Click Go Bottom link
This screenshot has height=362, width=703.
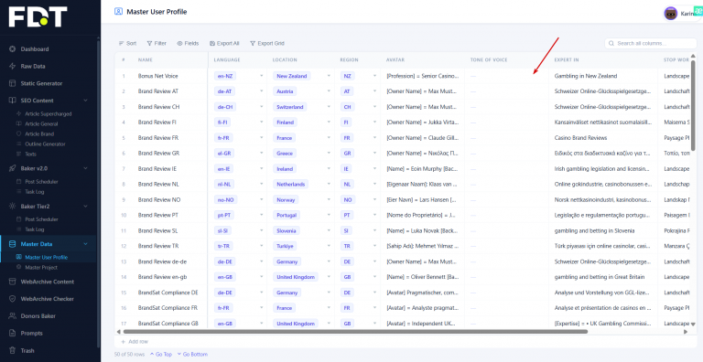(x=192, y=354)
